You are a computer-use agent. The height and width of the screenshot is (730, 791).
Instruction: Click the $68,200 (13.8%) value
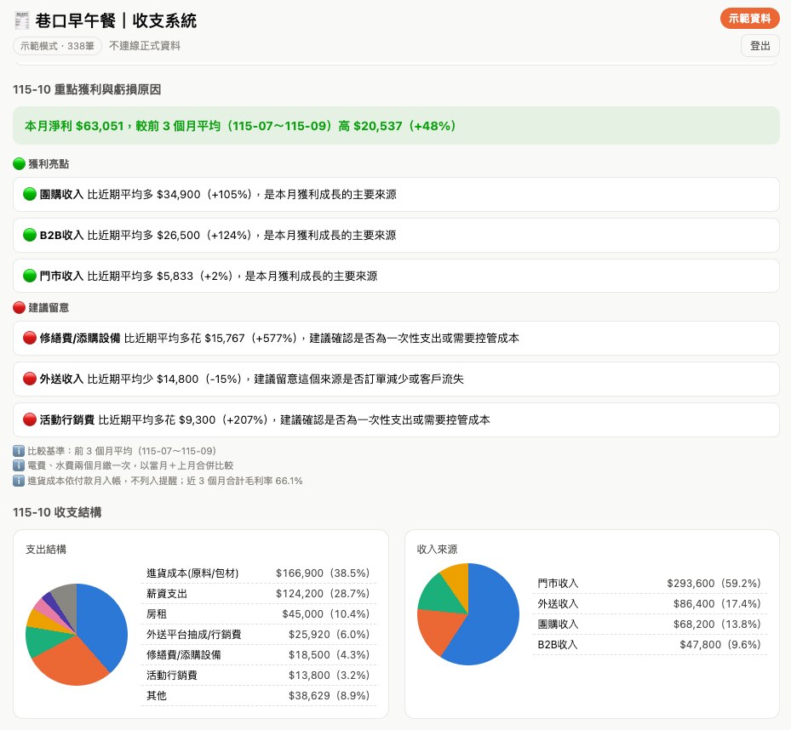[x=717, y=624]
